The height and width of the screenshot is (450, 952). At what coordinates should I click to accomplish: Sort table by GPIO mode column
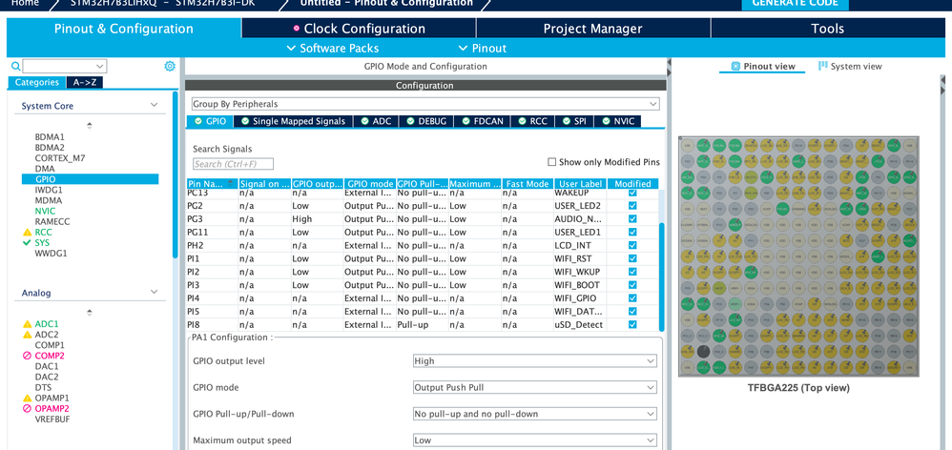(370, 184)
